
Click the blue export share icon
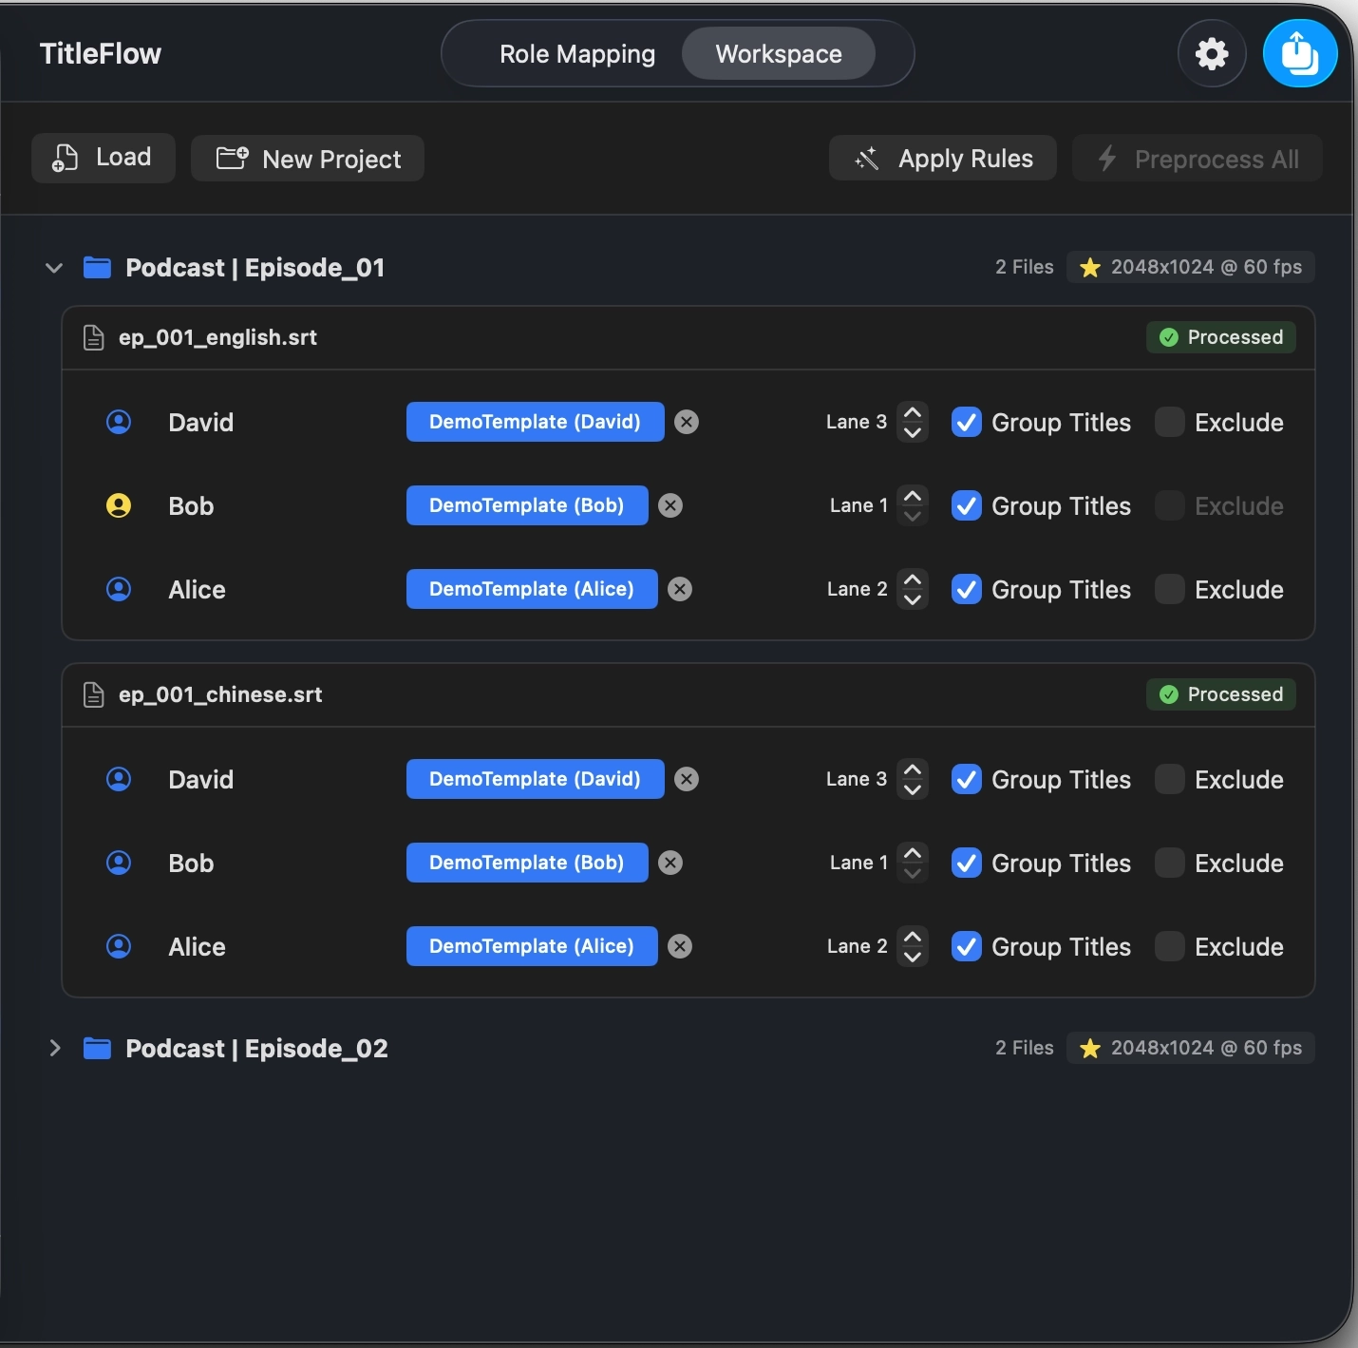[x=1300, y=54]
